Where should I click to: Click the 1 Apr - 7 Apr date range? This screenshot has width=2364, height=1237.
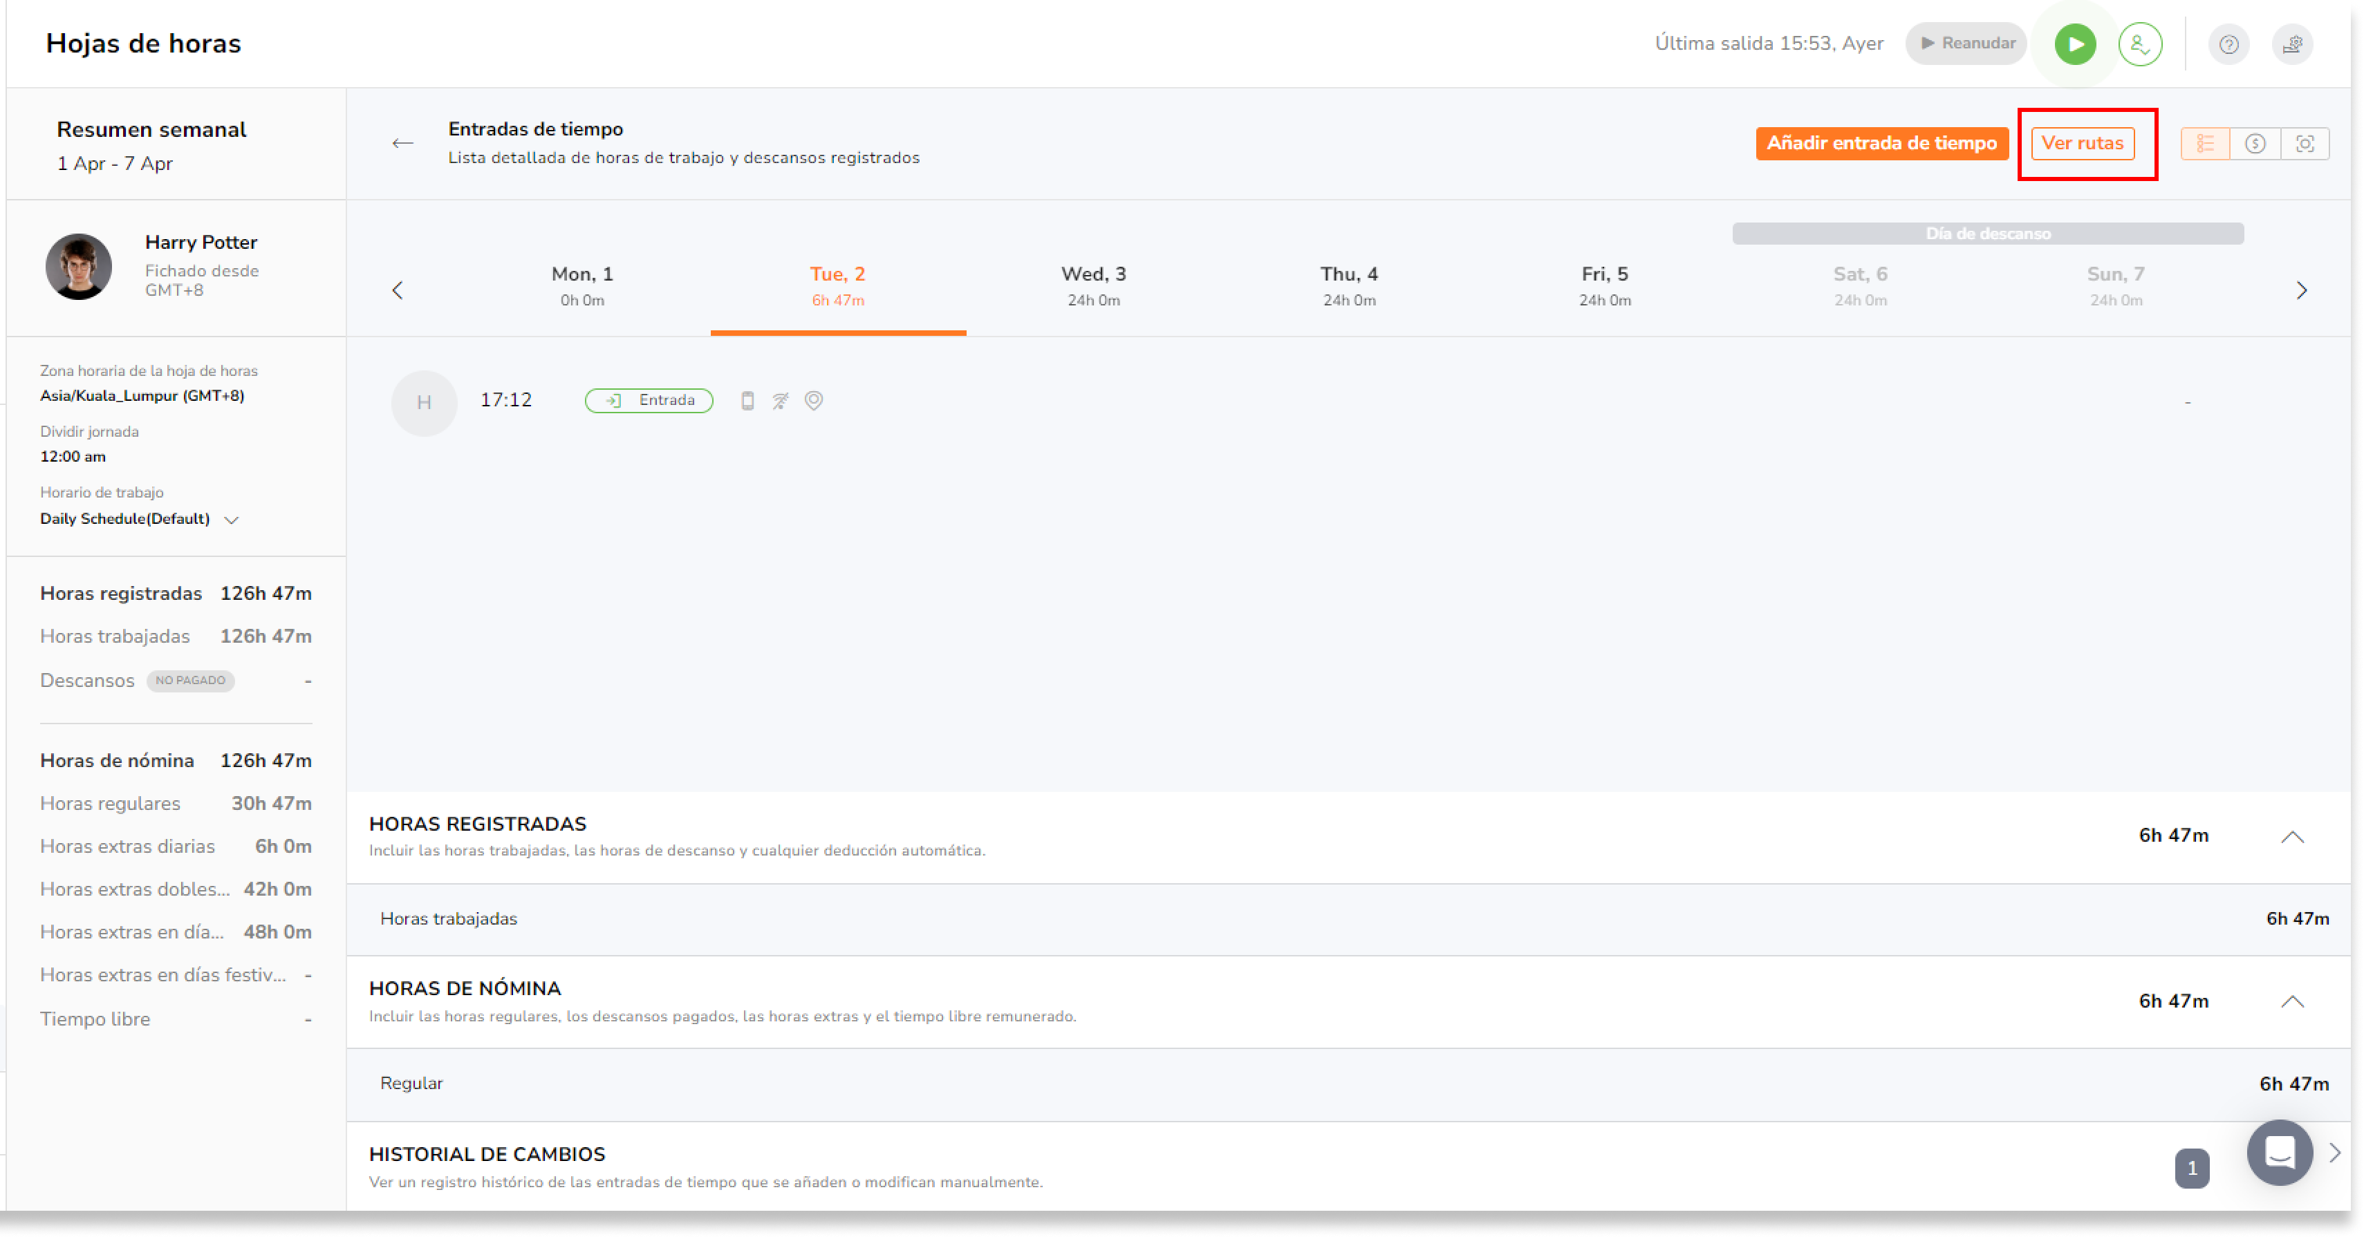tap(115, 163)
